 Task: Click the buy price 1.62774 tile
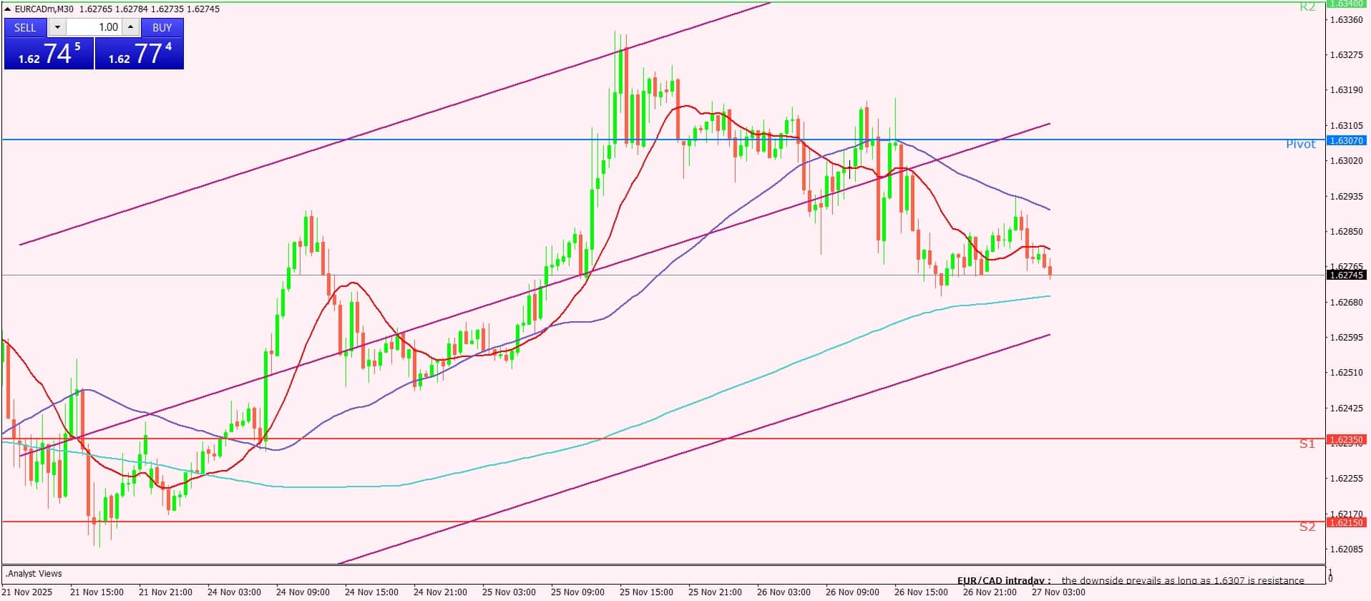[140, 54]
